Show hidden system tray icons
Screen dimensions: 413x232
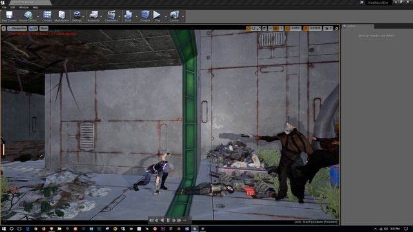376,229
